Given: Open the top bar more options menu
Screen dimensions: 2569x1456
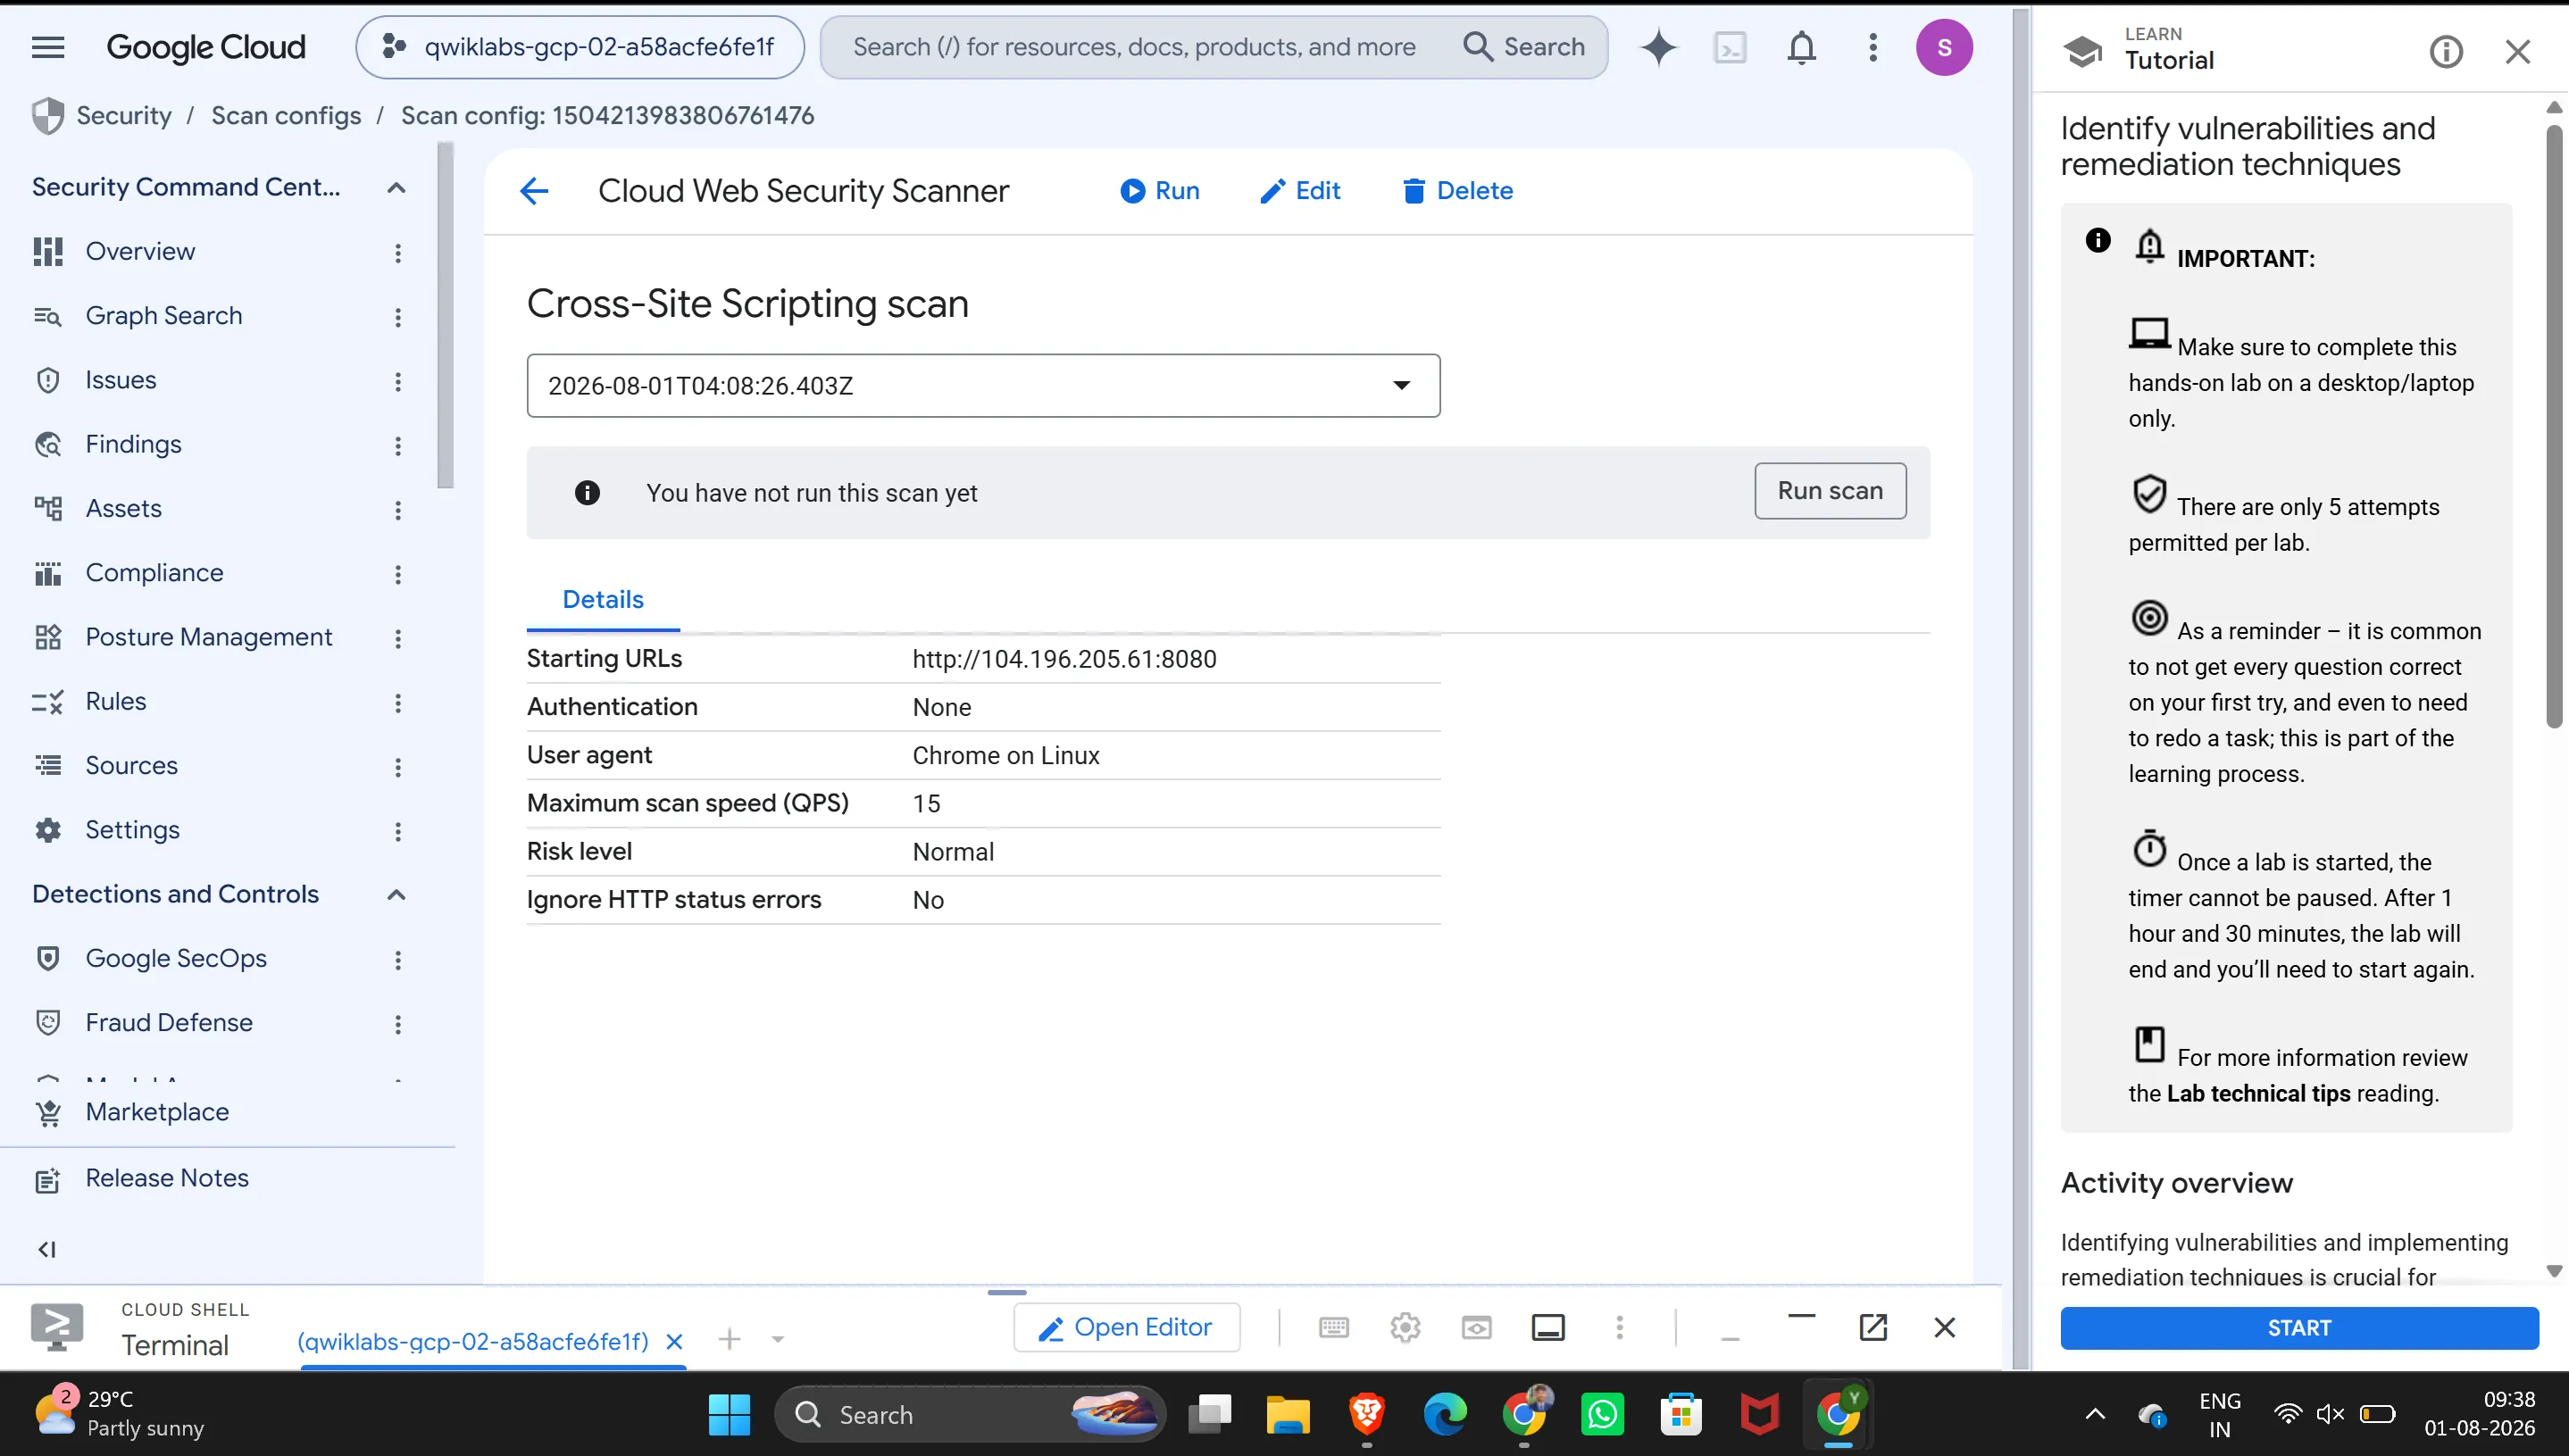Looking at the screenshot, I should pos(1873,47).
